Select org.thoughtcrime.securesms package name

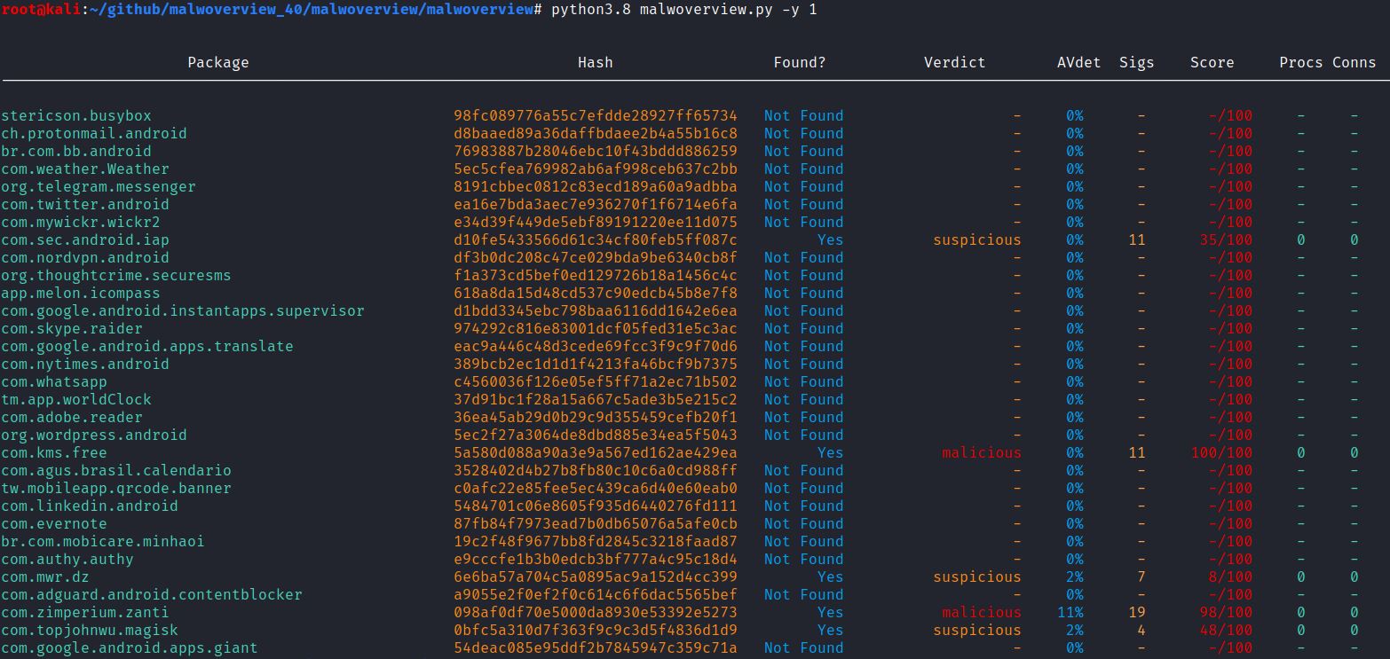(x=116, y=275)
